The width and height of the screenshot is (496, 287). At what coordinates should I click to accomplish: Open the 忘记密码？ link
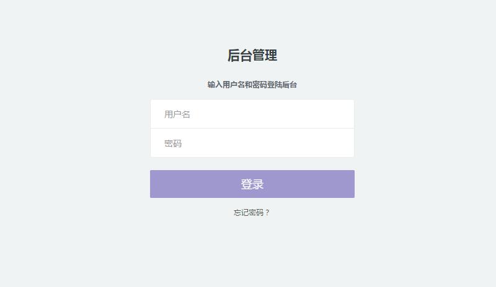(x=252, y=212)
